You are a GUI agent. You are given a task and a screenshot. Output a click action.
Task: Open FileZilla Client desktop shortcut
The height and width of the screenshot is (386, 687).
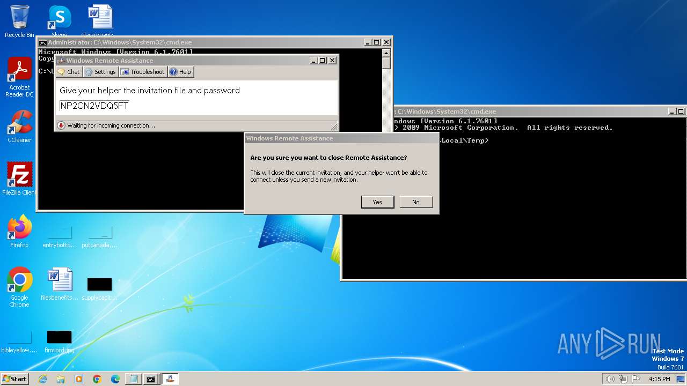click(x=19, y=179)
